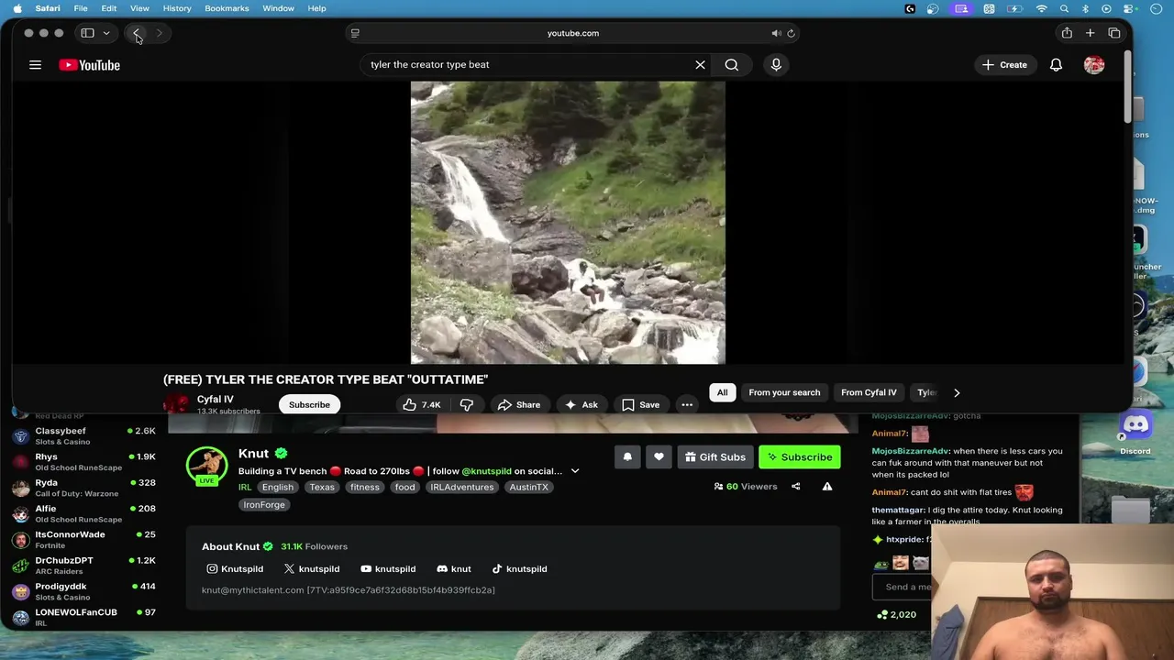Open the Safari share sheet
The height and width of the screenshot is (660, 1174).
1067,33
